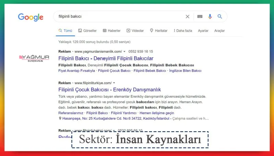274x156 pixels.
Task: Click the 'Yaklaşık 129.000 sonuç bulundu' text
Action: 95,42
